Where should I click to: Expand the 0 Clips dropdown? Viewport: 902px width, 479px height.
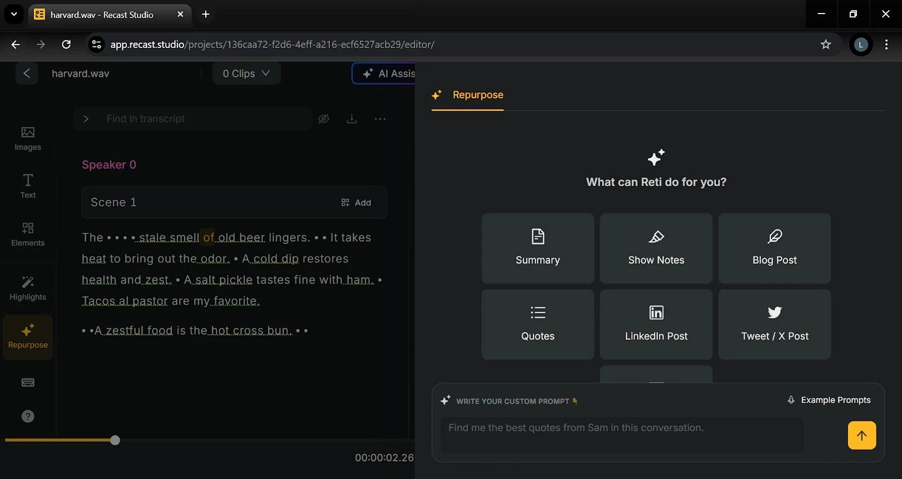246,73
